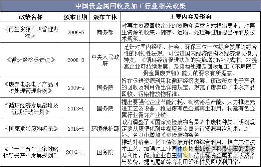Click the description starting 提出要强化企业节能消耗
261x167 pixels.
coord(188,109)
